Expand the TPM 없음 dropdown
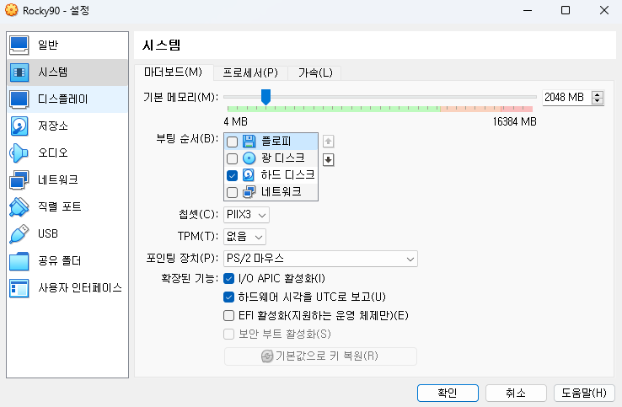Image resolution: width=622 pixels, height=407 pixels. pos(245,237)
